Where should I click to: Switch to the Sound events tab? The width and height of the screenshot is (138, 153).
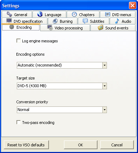[x=113, y=28]
